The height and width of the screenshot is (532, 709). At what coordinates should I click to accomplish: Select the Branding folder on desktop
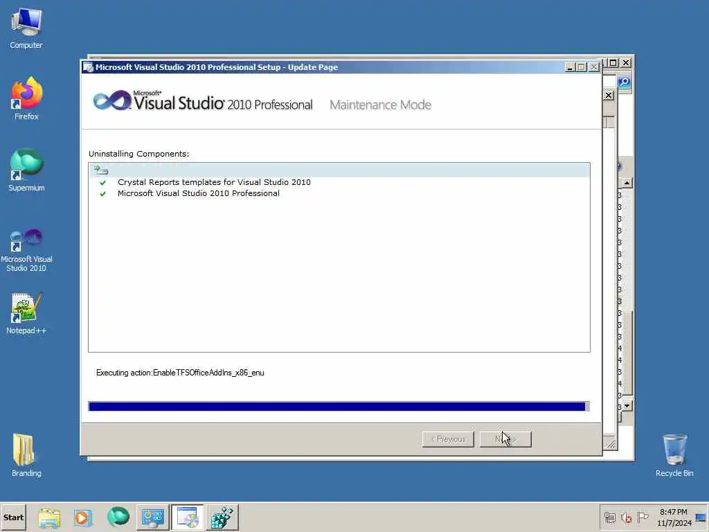click(x=26, y=456)
